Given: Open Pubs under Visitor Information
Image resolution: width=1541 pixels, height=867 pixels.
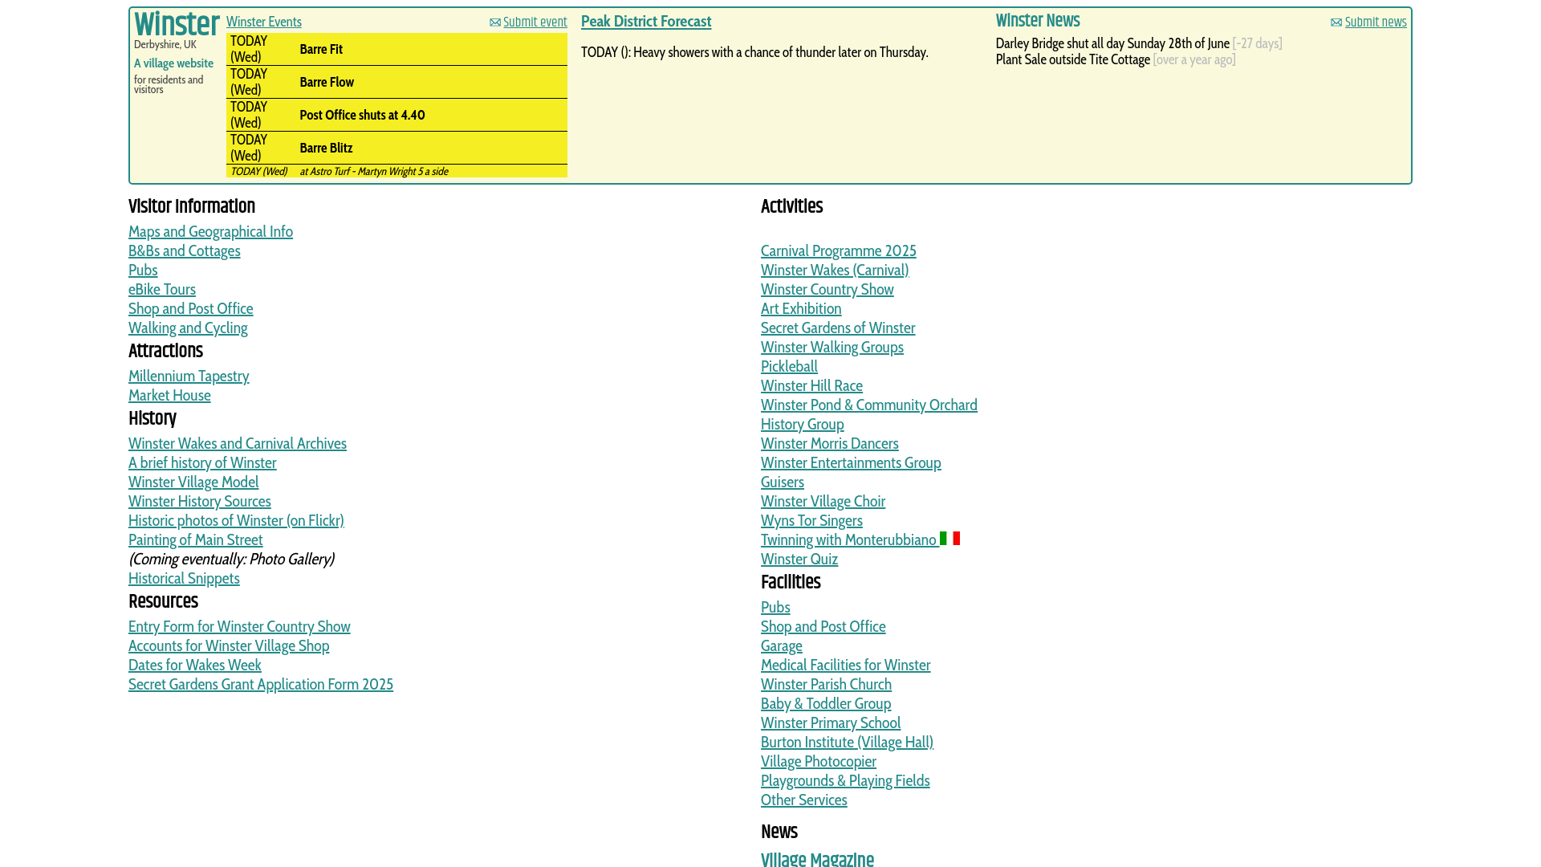Looking at the screenshot, I should (x=143, y=270).
